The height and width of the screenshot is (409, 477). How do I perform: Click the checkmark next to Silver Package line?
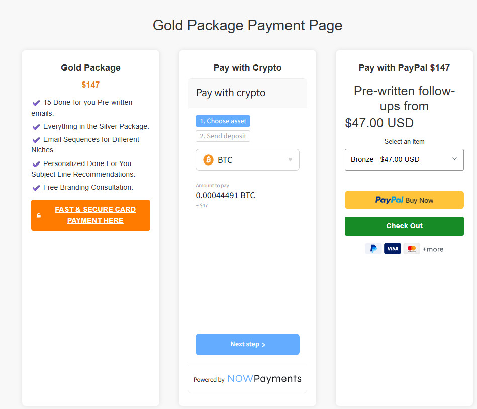[36, 127]
